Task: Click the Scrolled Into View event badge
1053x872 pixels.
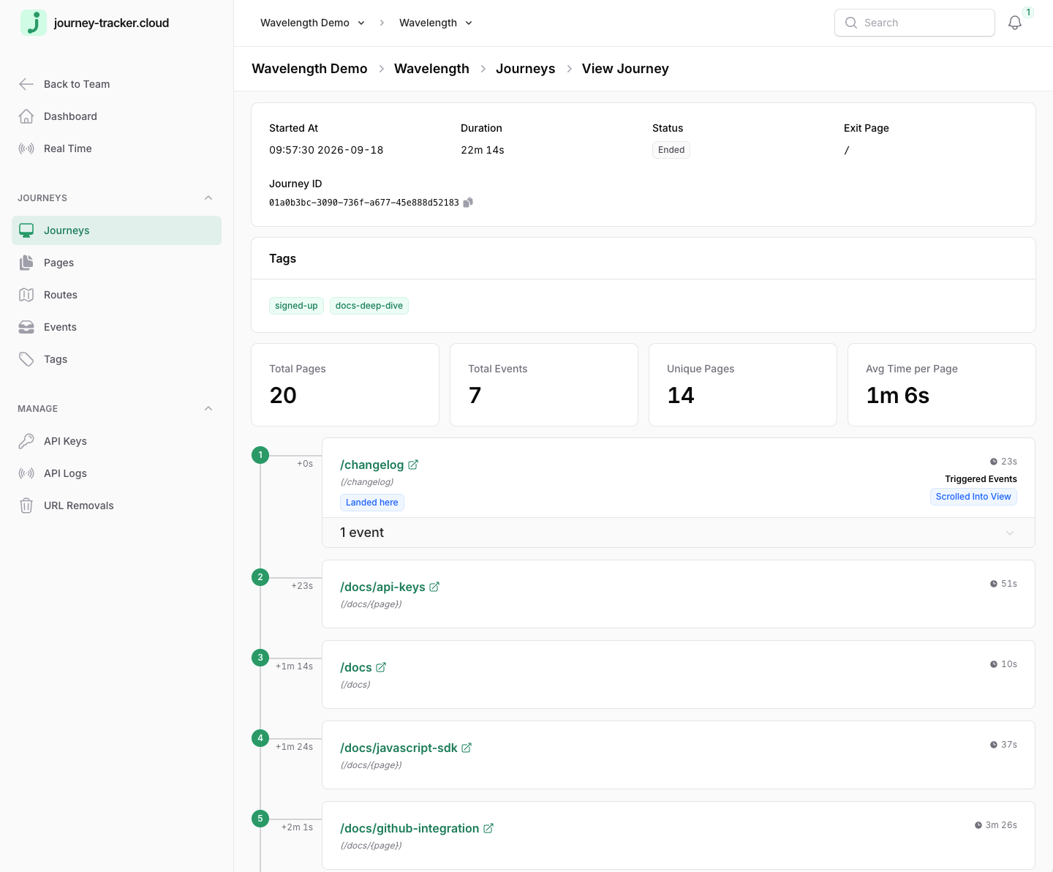Action: [x=973, y=497]
